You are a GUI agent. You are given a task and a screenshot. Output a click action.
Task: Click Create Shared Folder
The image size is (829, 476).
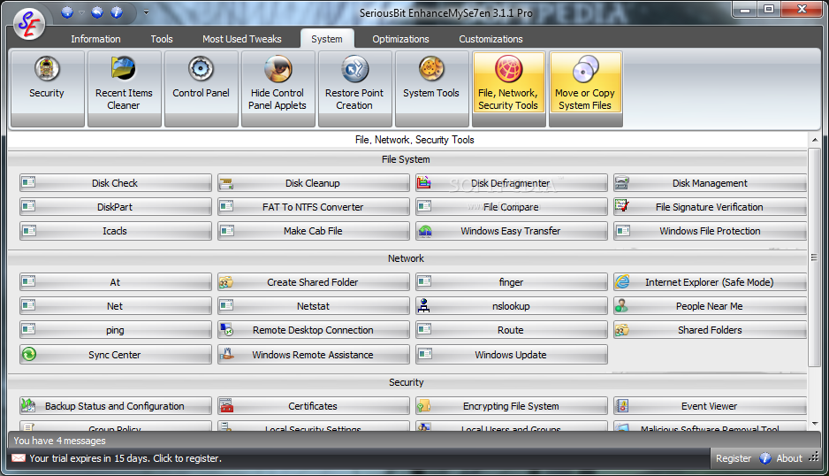[314, 282]
